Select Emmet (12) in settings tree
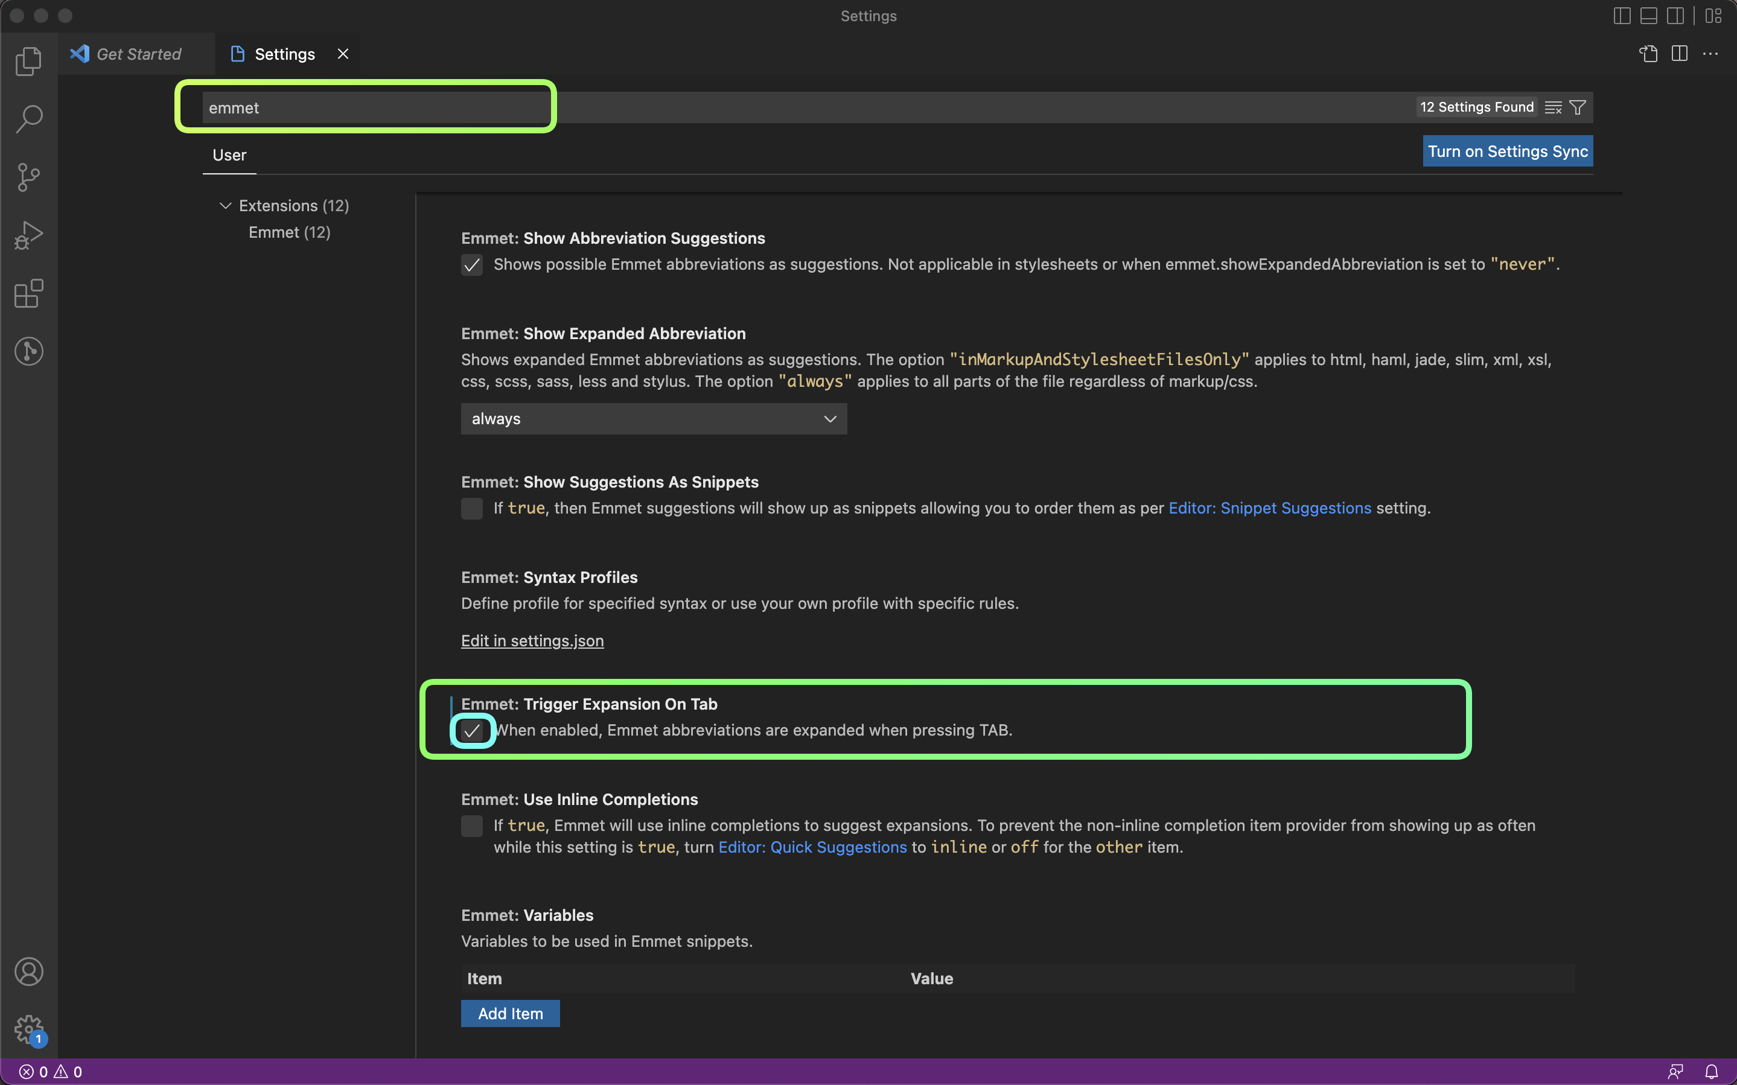 (289, 232)
